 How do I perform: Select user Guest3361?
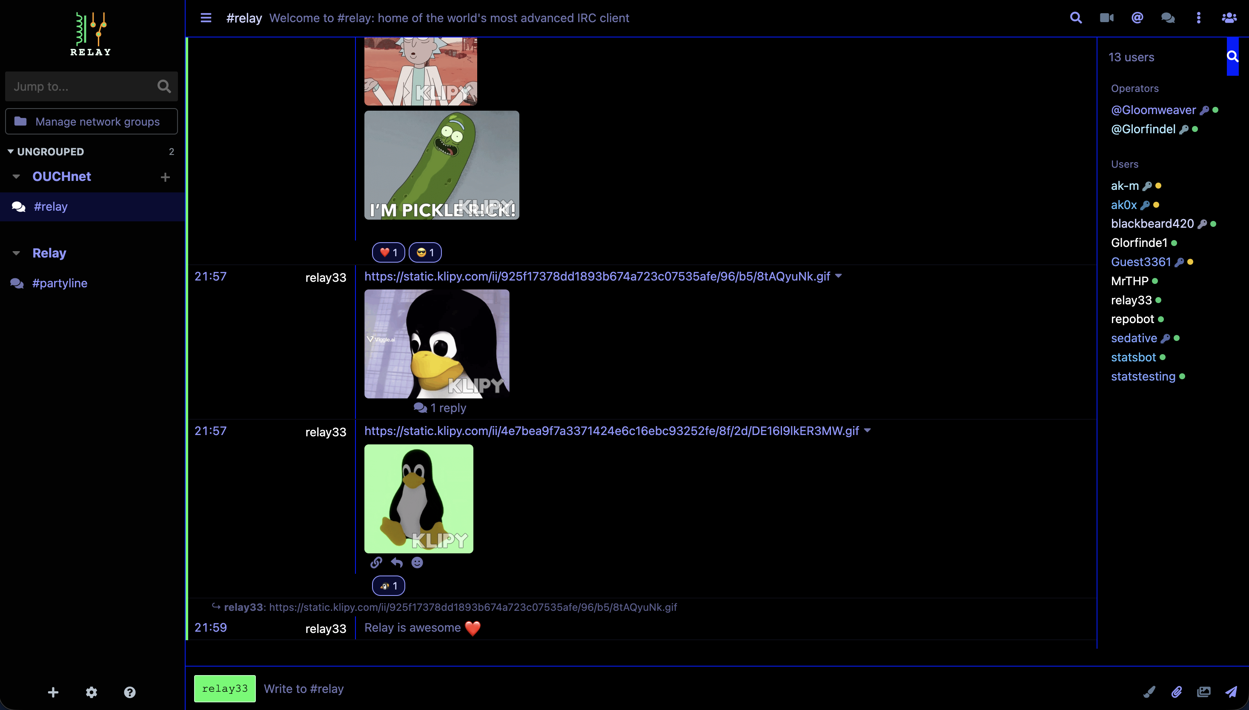pos(1141,262)
